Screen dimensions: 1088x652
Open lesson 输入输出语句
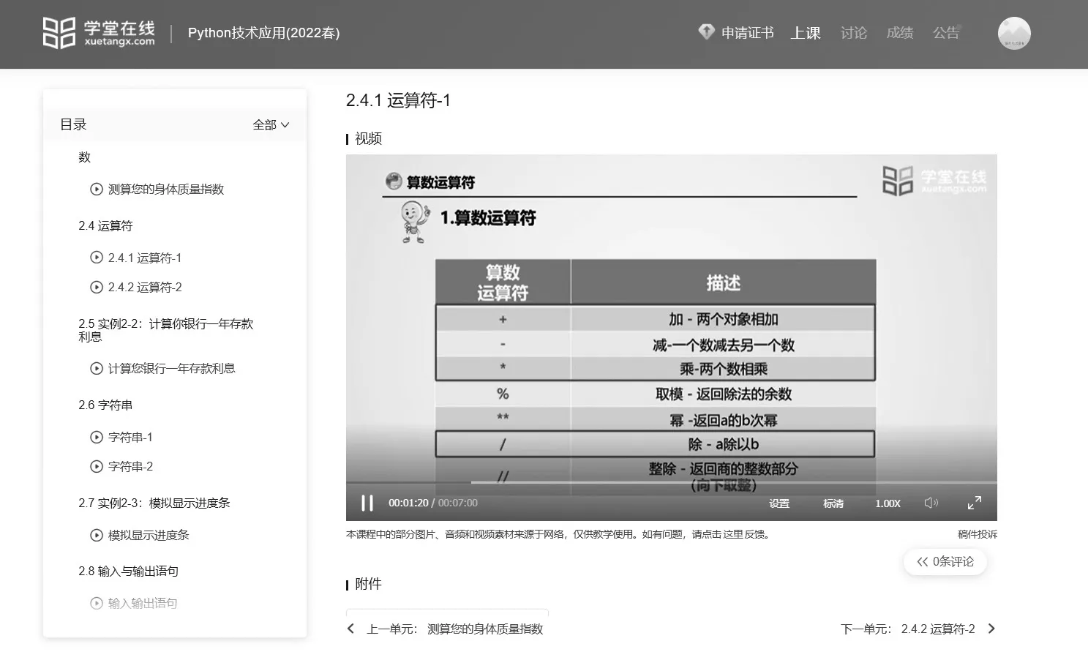(143, 604)
